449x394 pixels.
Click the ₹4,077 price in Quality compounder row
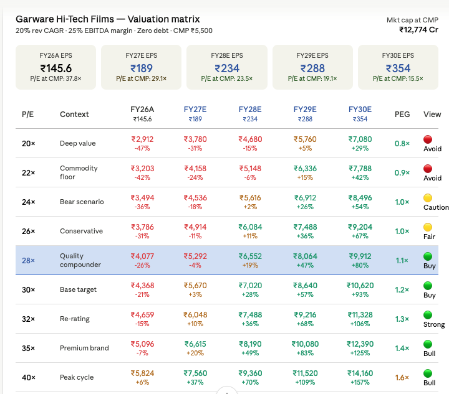[142, 256]
